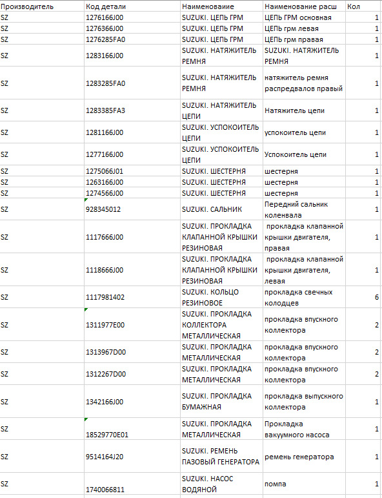Click the SUZUKI. НАСОС ВОДЯНОЙ cell
Screen dimensions: 382x498
221,483
